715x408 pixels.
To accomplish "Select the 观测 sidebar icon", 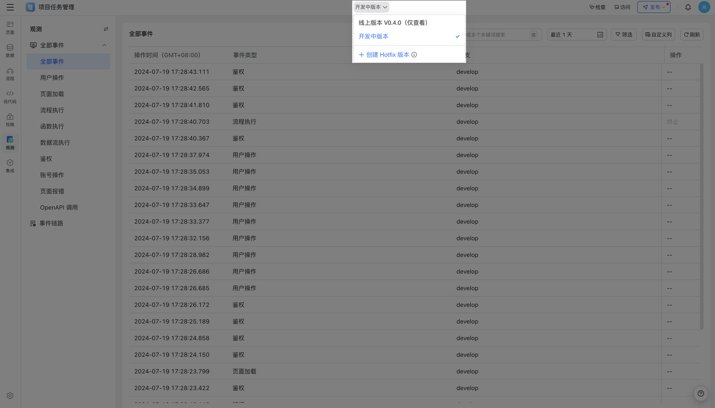I will coord(10,143).
